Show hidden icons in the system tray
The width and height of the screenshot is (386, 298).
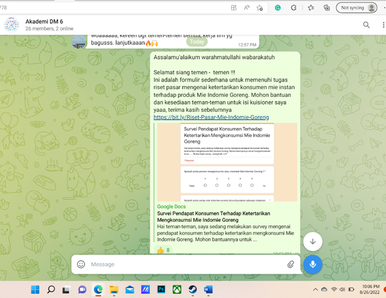pos(316,290)
